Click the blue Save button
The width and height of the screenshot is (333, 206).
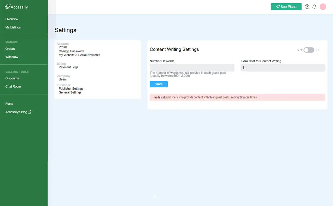click(x=158, y=84)
